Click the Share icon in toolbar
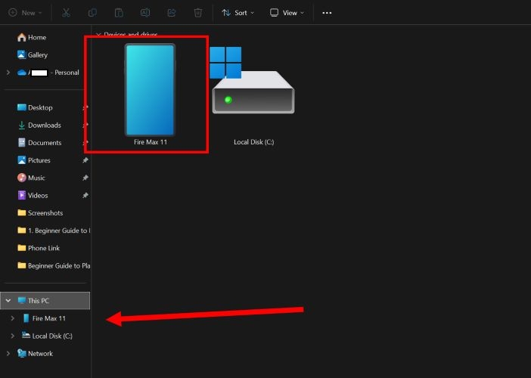Image resolution: width=531 pixels, height=378 pixels. [172, 13]
